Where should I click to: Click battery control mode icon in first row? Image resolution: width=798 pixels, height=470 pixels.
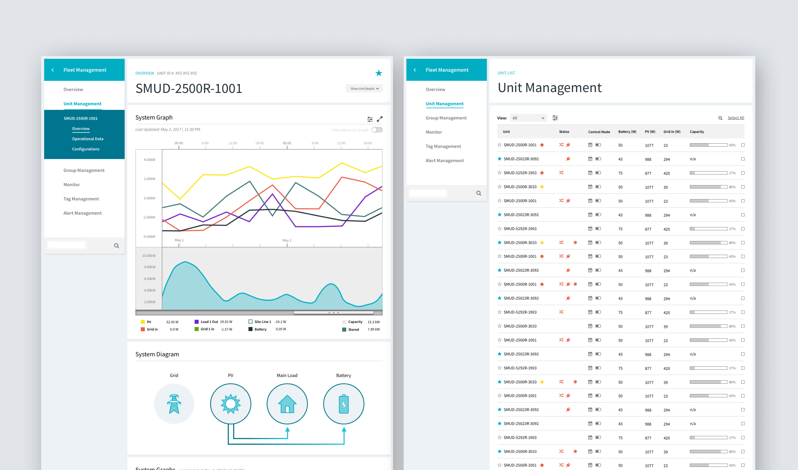tap(598, 145)
